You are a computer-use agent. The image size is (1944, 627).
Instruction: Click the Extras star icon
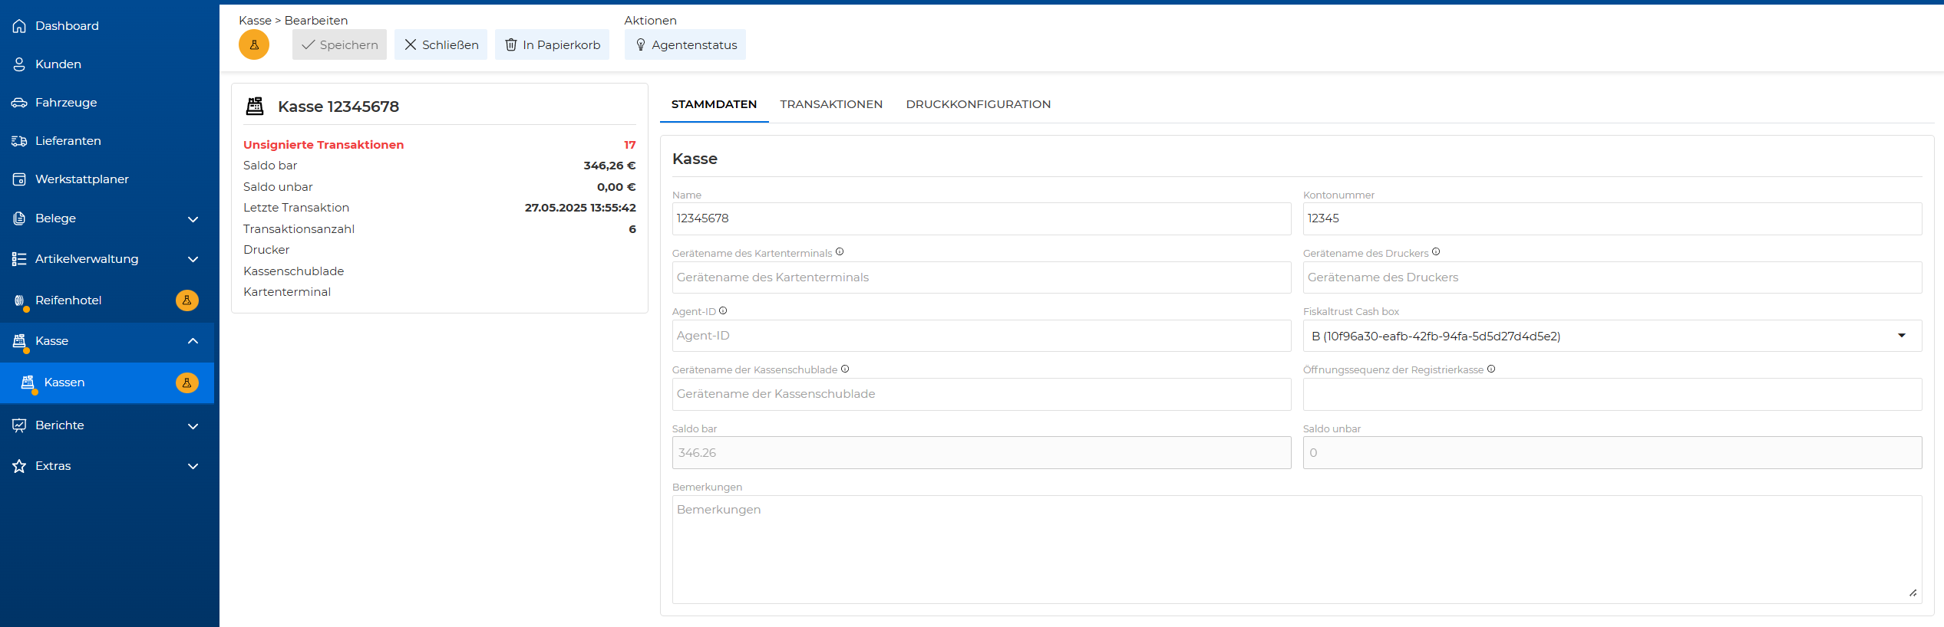pyautogui.click(x=19, y=466)
